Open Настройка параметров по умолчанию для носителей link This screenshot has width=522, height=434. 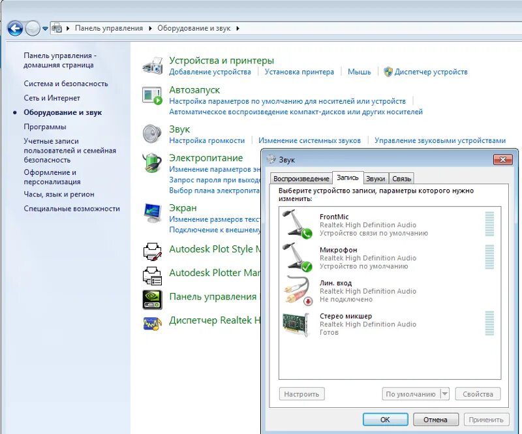[x=287, y=101]
